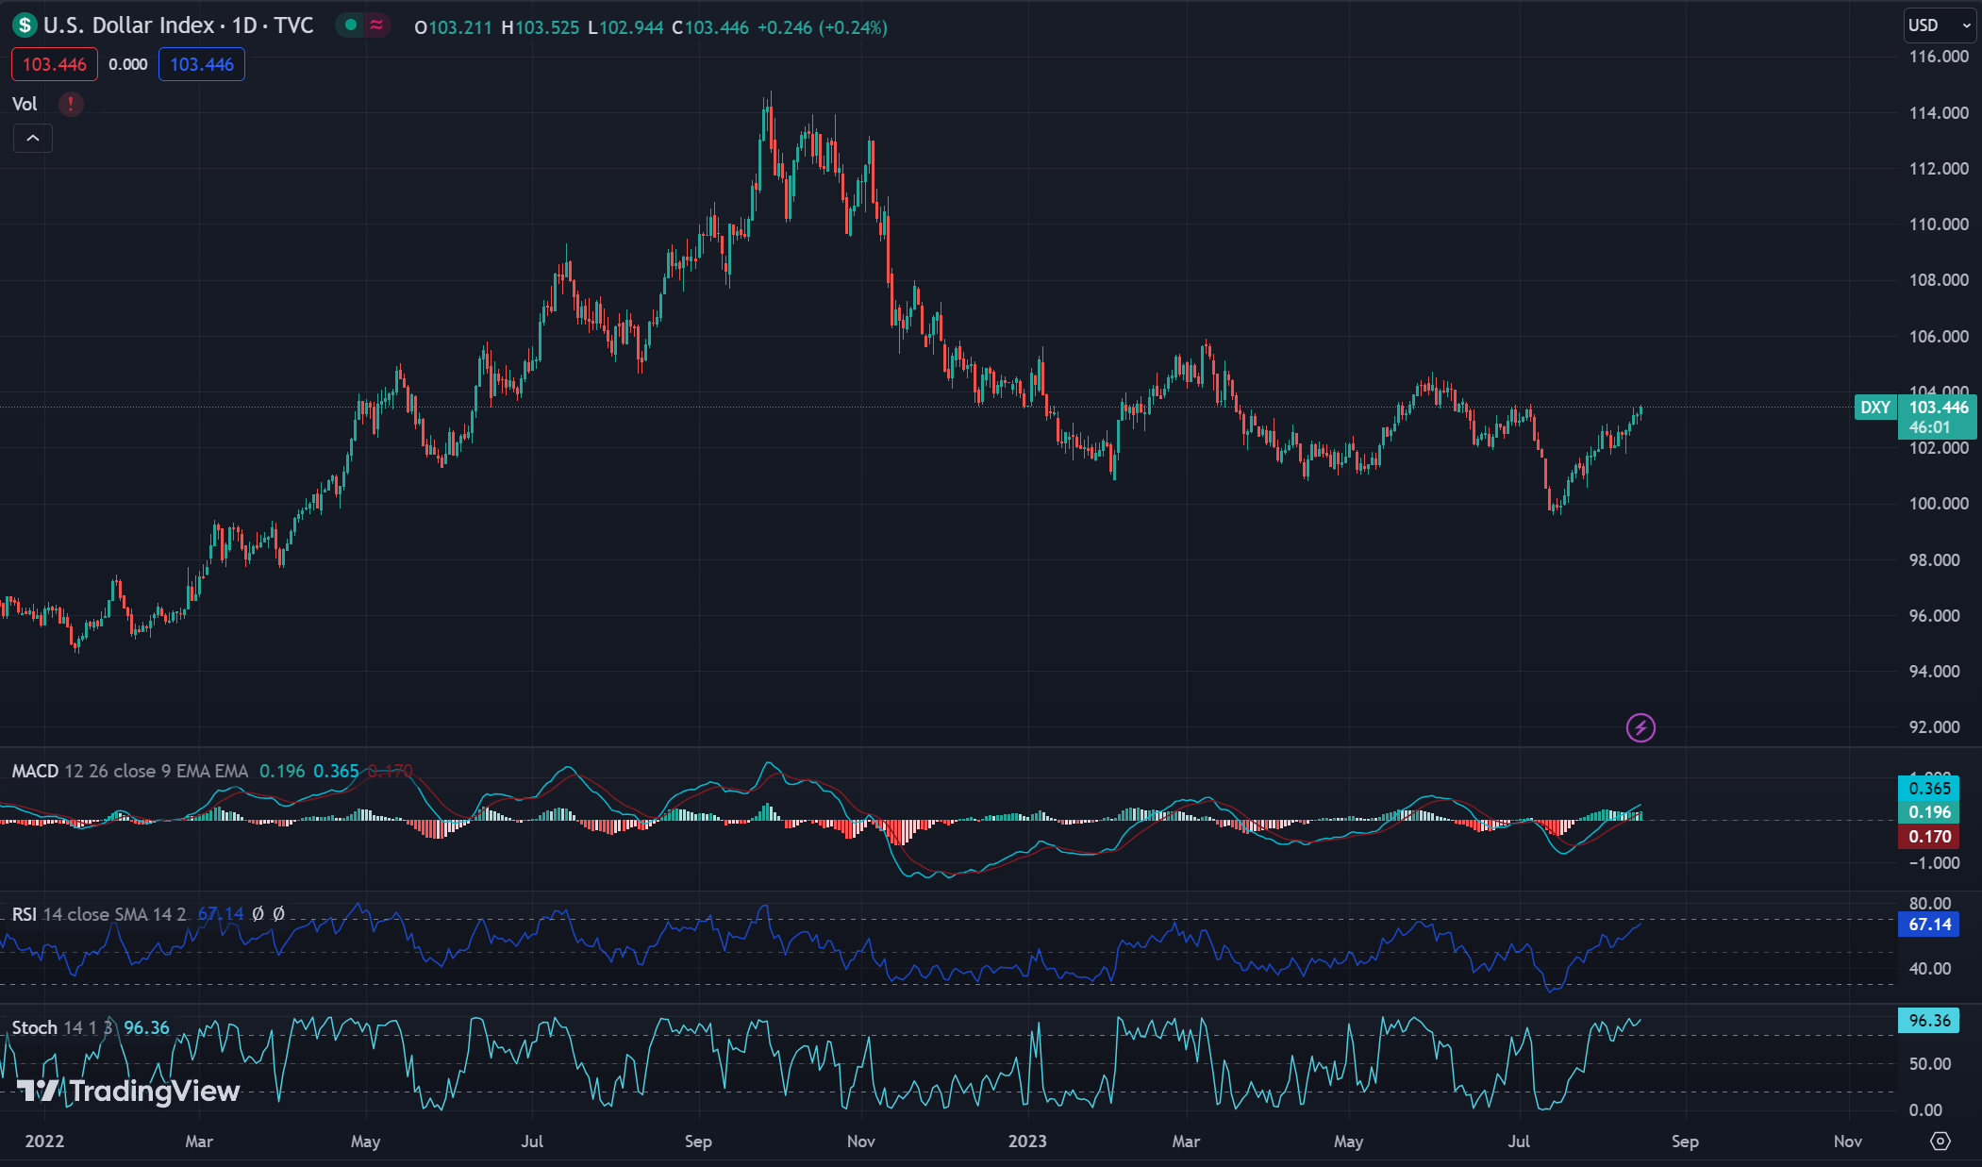Image resolution: width=1982 pixels, height=1167 pixels.
Task: Select the Stoch indicator legend label
Action: click(x=34, y=1027)
